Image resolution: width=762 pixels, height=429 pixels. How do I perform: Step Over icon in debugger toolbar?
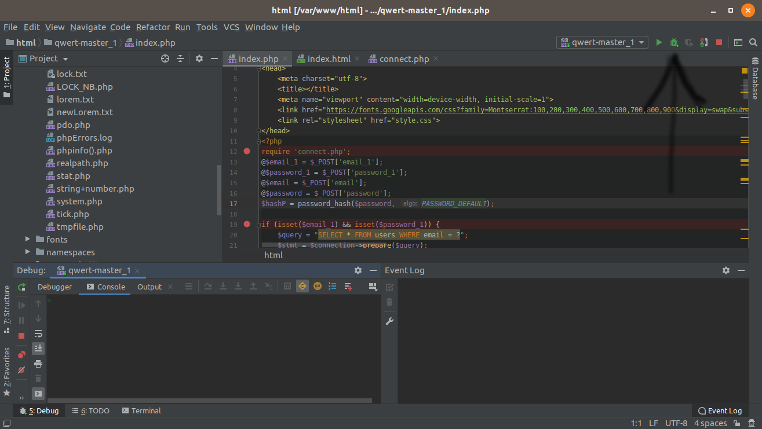208,287
